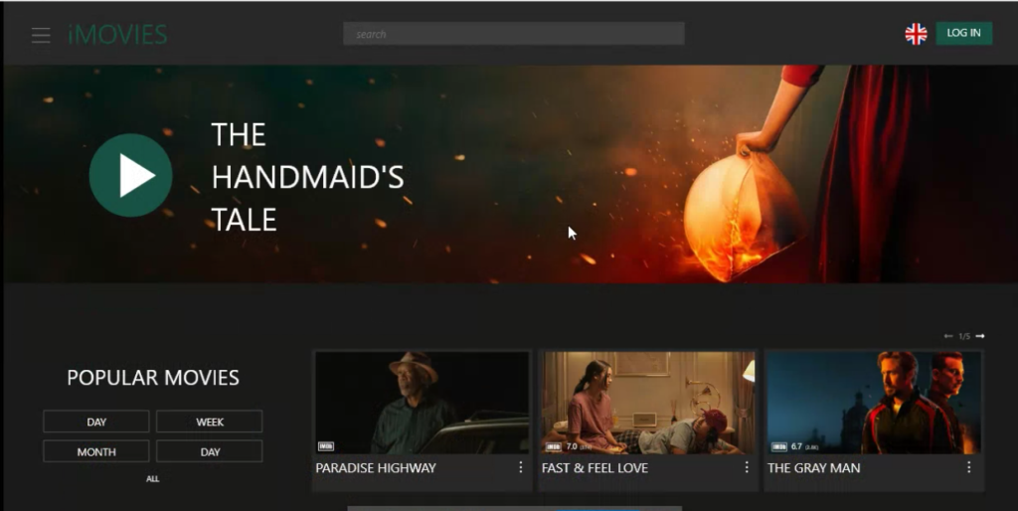Select the ALL filter under Popular Movies

152,479
